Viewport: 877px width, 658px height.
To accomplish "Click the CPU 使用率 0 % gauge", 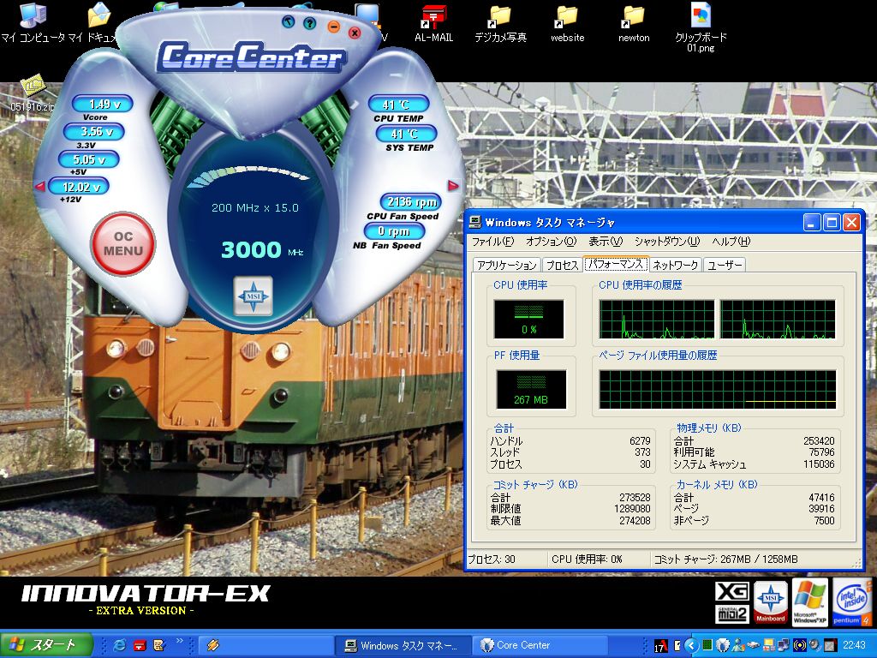I will (528, 319).
